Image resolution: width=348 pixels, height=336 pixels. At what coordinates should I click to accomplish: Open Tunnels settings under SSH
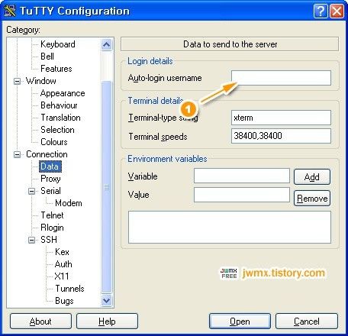[69, 289]
